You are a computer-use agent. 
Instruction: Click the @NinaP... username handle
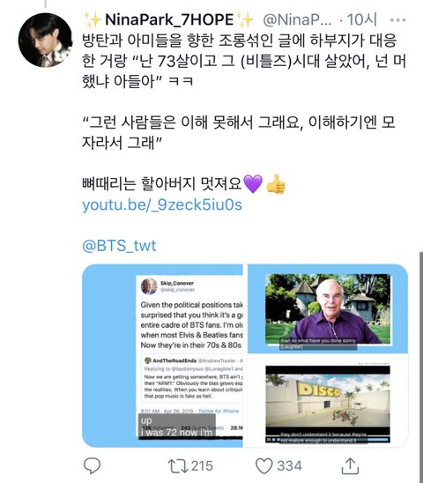(297, 20)
